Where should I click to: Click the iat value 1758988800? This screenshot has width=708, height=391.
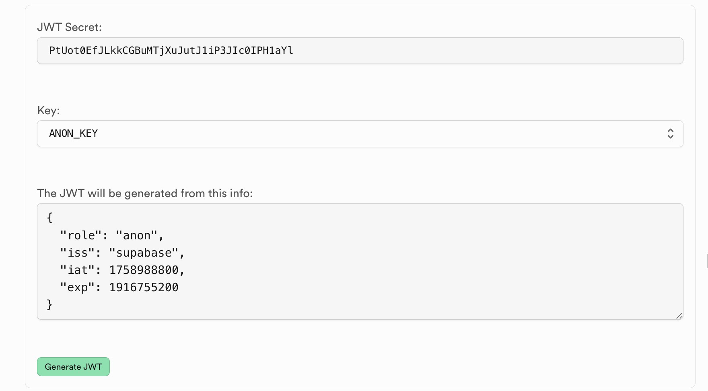pyautogui.click(x=144, y=270)
